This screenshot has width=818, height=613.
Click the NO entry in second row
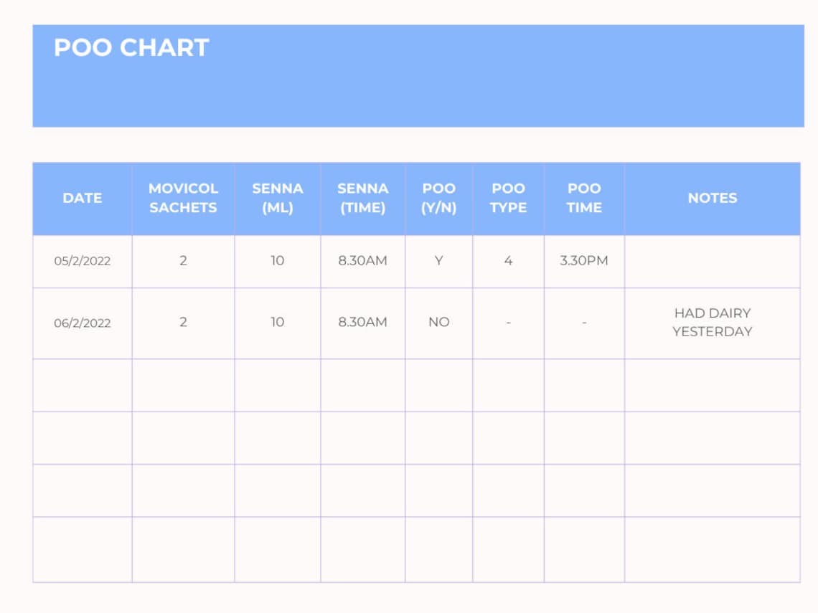[439, 322]
